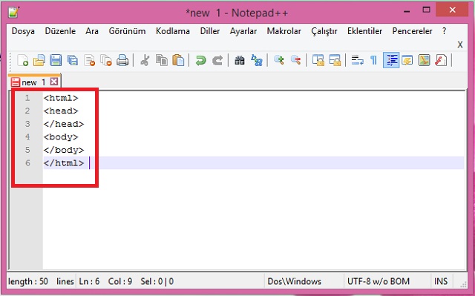The width and height of the screenshot is (475, 296).
Task: Click line number 1 in the margin
Action: point(27,98)
